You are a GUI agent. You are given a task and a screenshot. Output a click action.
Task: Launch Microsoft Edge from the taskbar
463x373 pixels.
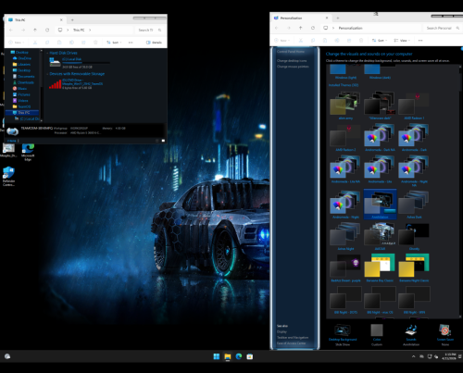[239, 356]
